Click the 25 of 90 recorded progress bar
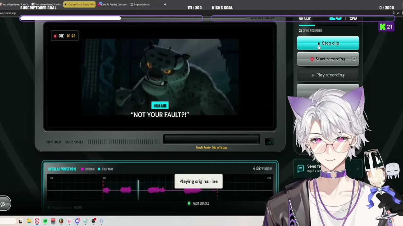Viewport: 403px width, 226px height. coord(328,25)
